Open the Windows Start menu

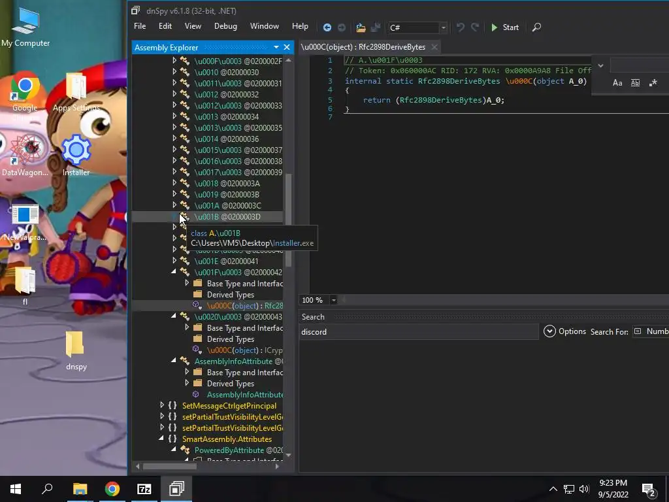(x=16, y=489)
